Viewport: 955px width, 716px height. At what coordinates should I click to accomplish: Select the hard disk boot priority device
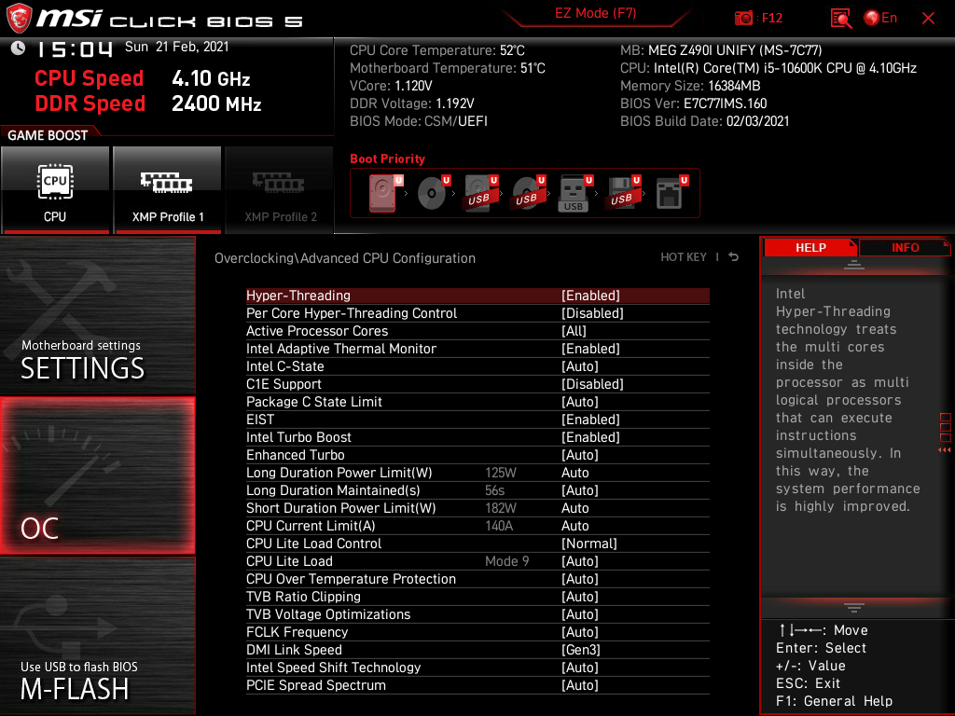pos(383,193)
